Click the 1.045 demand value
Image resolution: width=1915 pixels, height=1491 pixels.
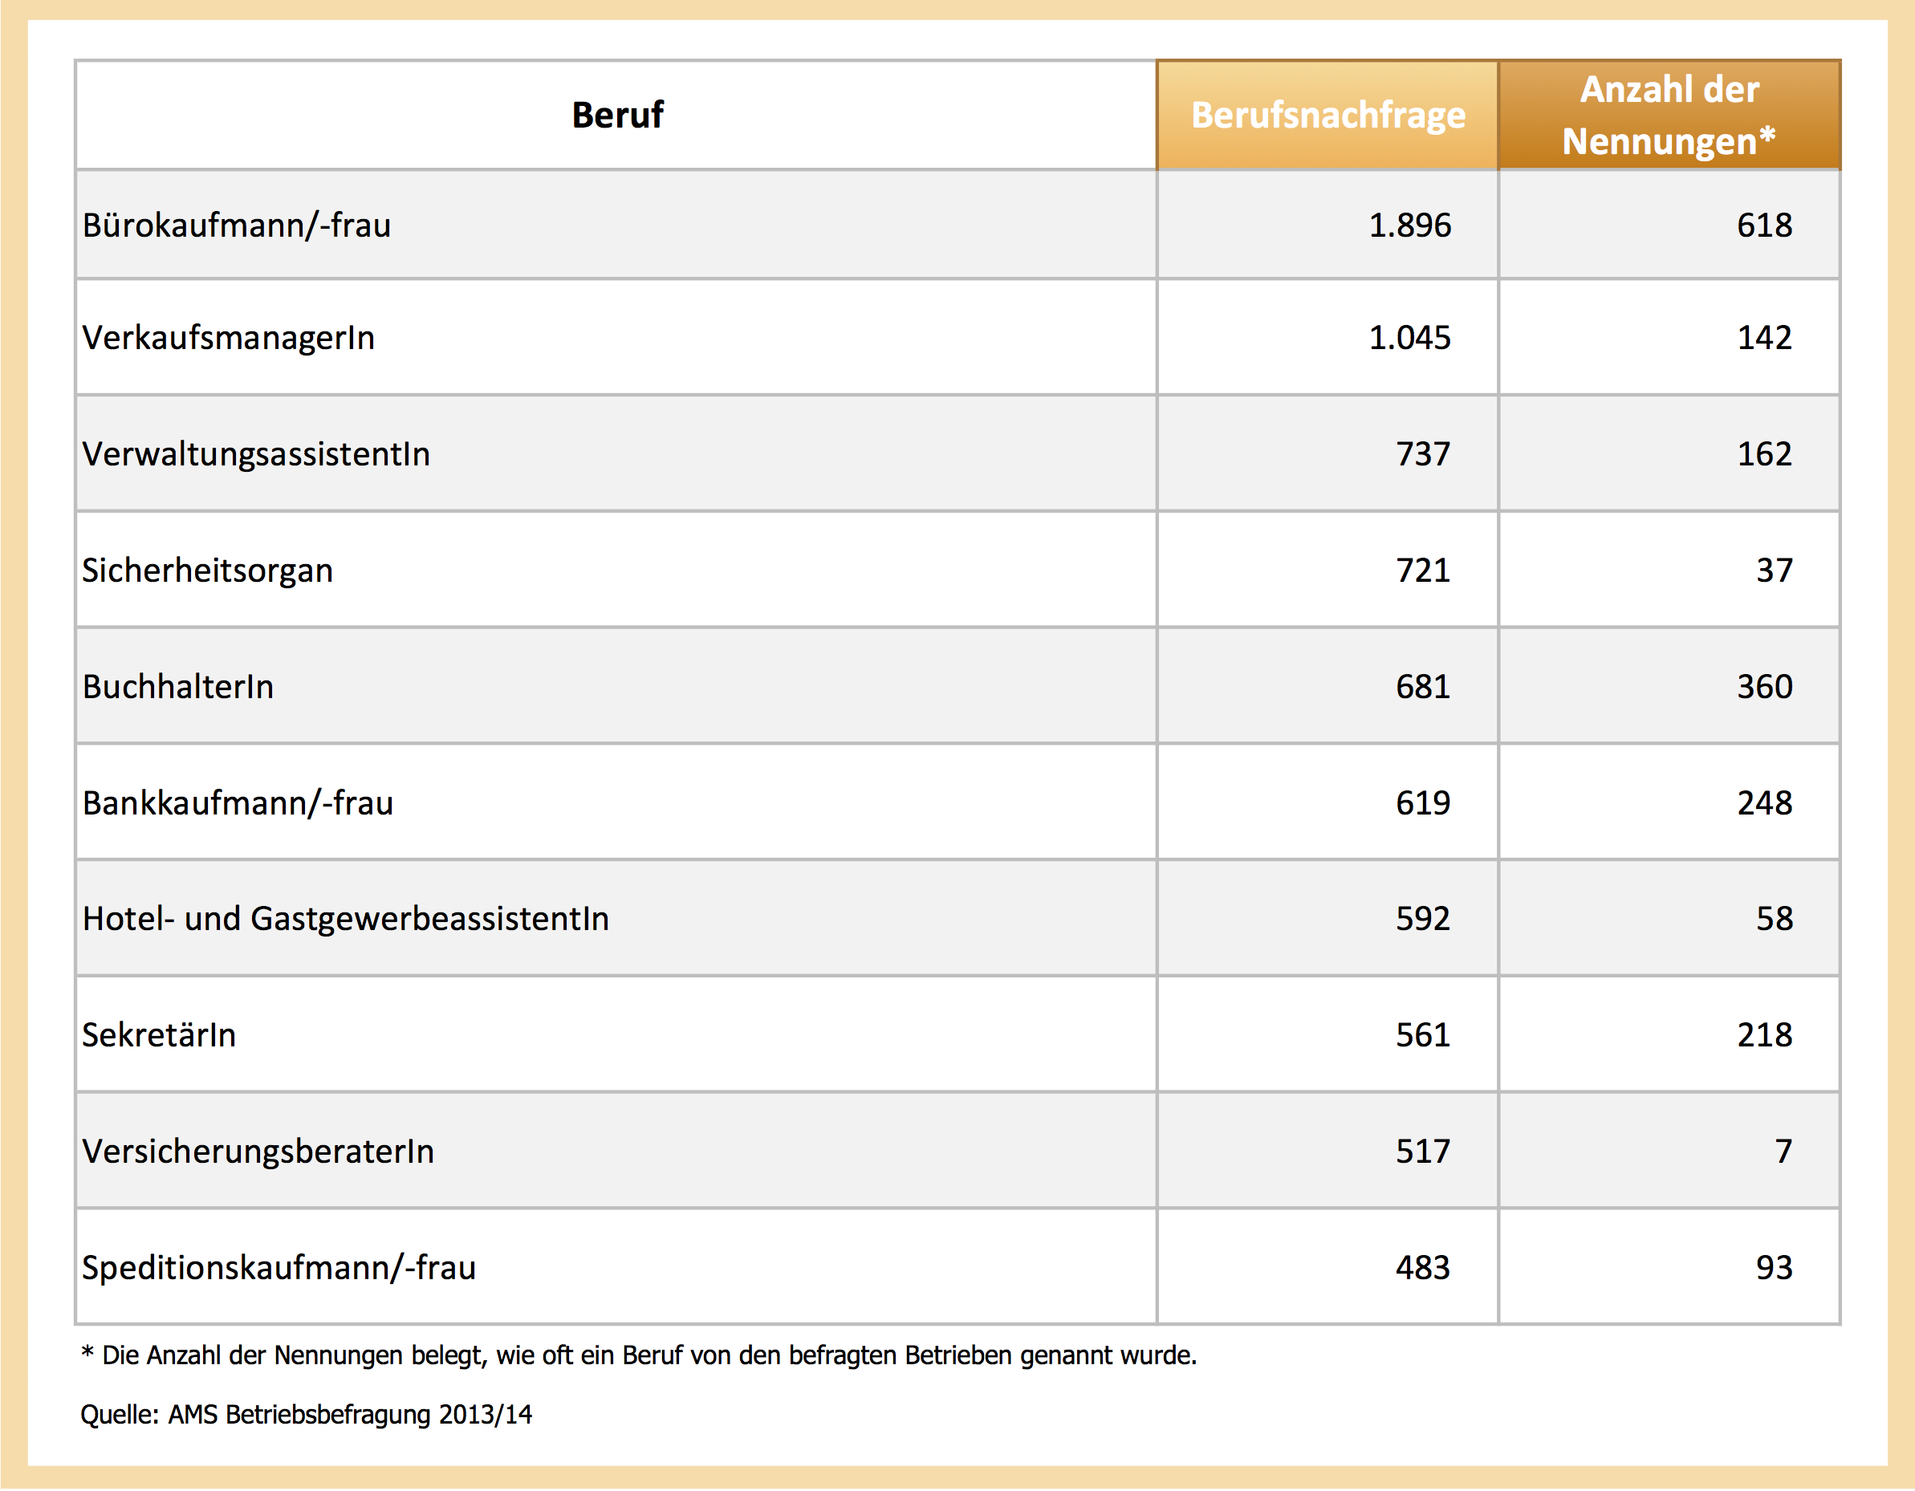click(x=1409, y=338)
